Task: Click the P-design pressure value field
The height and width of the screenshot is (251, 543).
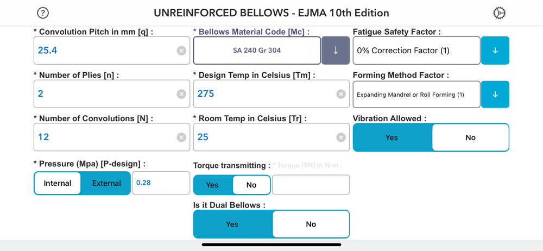Action: (x=161, y=183)
